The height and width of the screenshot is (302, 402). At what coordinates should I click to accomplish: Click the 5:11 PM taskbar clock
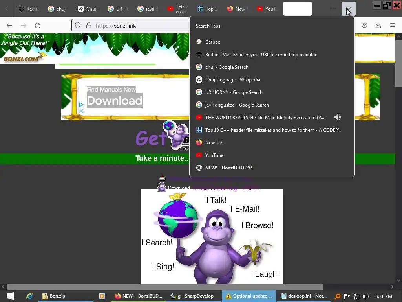click(384, 296)
